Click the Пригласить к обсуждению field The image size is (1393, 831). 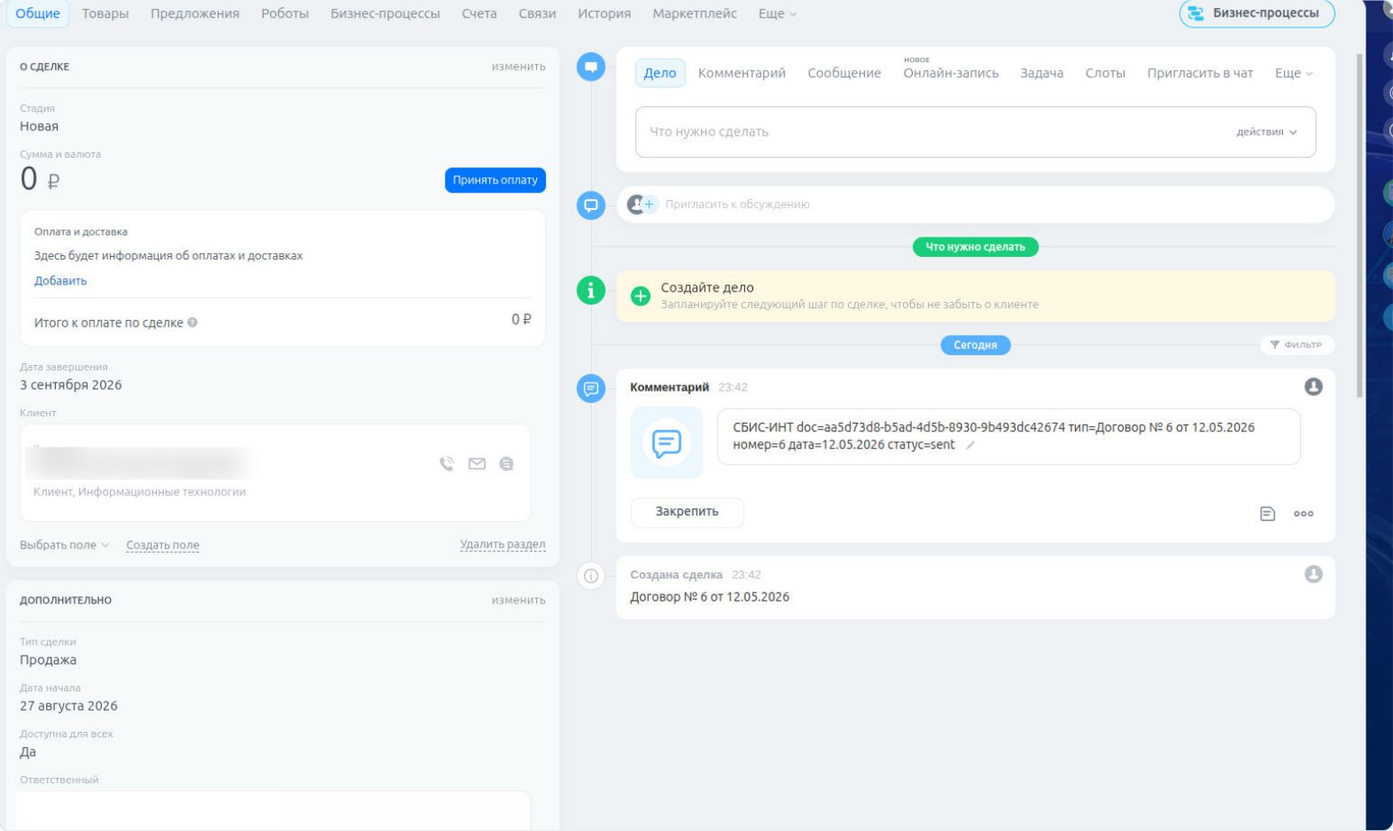[x=975, y=205]
